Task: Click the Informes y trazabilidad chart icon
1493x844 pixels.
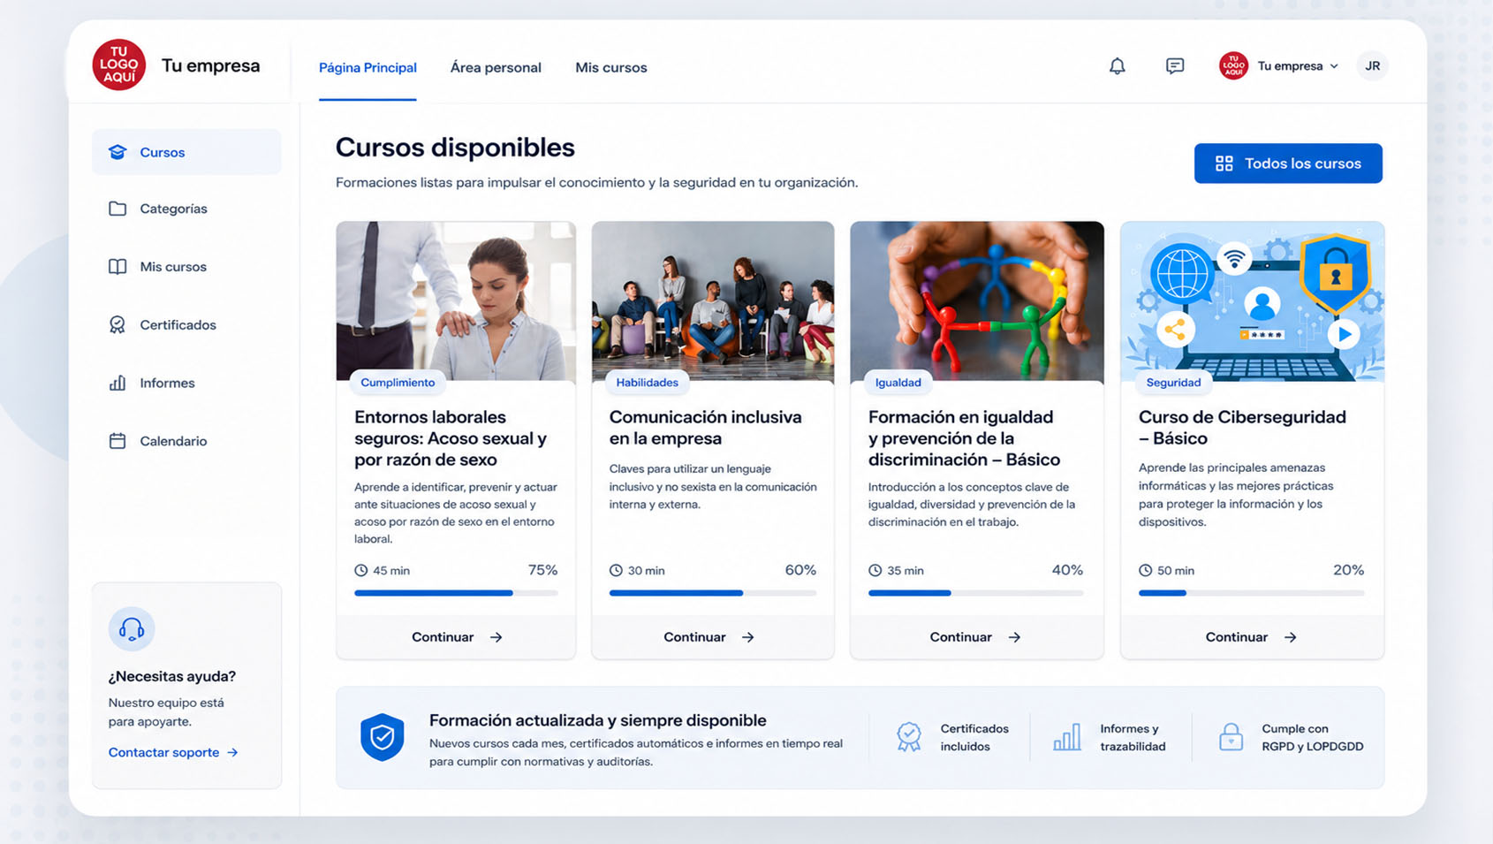Action: [1067, 737]
